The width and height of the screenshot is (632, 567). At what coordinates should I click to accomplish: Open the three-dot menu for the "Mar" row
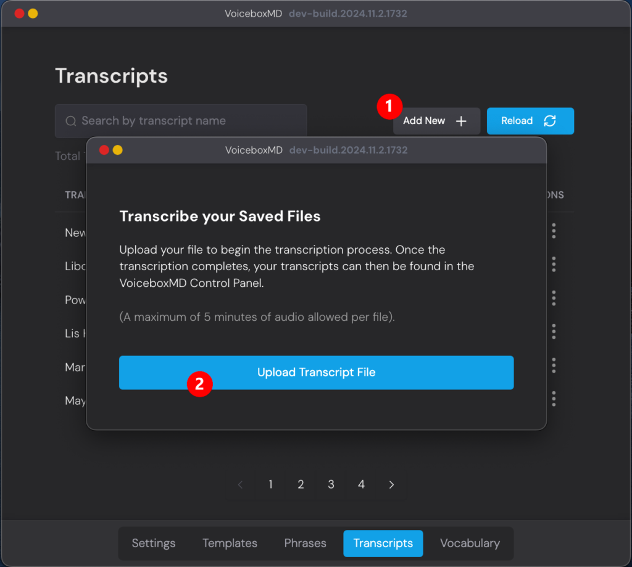click(554, 365)
